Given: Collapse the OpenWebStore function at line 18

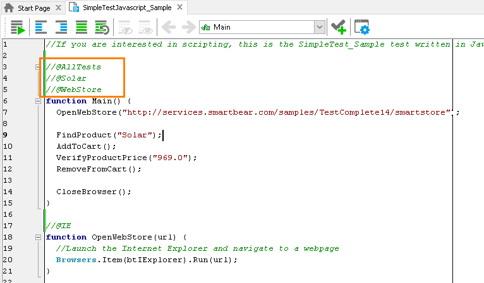Looking at the screenshot, I should pos(38,237).
